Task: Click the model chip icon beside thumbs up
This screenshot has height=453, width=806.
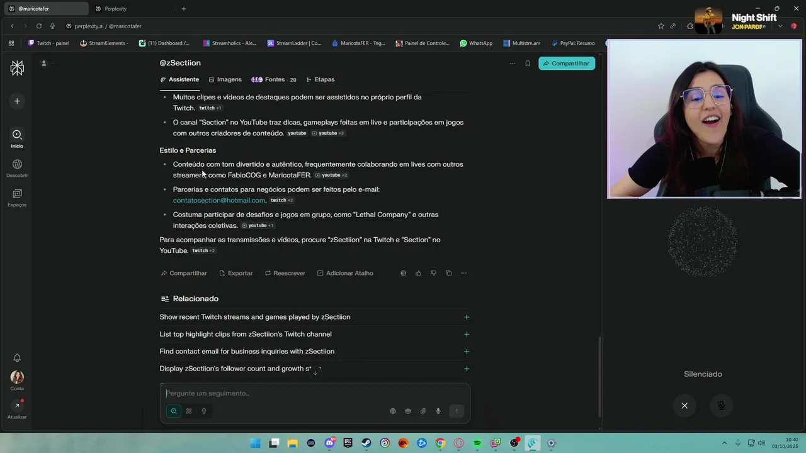Action: [x=403, y=273]
